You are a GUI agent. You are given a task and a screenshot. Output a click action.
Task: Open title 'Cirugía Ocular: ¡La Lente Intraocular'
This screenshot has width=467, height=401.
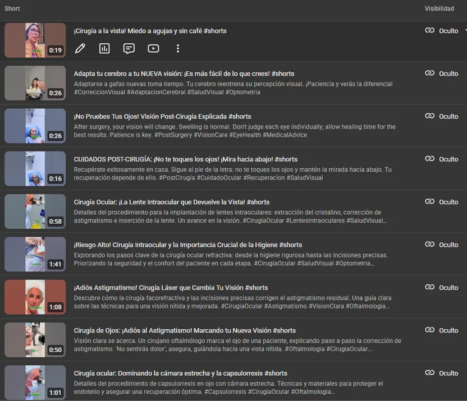pyautogui.click(x=172, y=202)
